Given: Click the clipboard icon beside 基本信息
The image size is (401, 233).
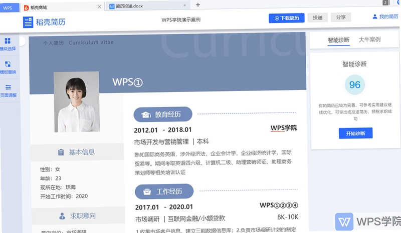Looking at the screenshot, I should tap(61, 152).
